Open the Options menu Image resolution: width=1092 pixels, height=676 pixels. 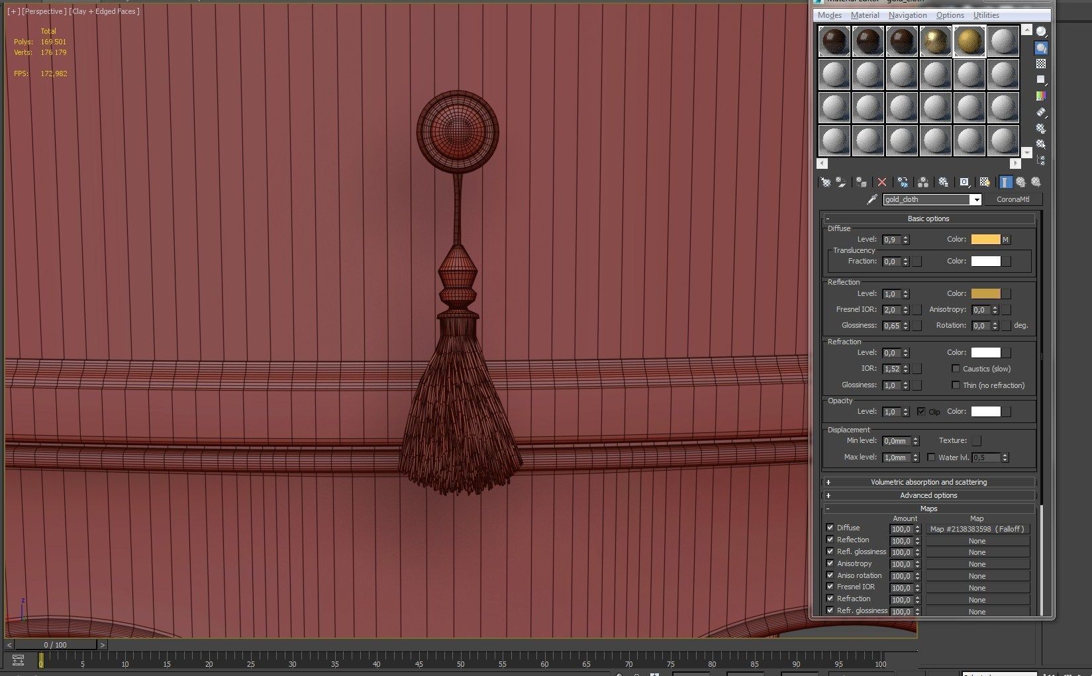(x=950, y=15)
